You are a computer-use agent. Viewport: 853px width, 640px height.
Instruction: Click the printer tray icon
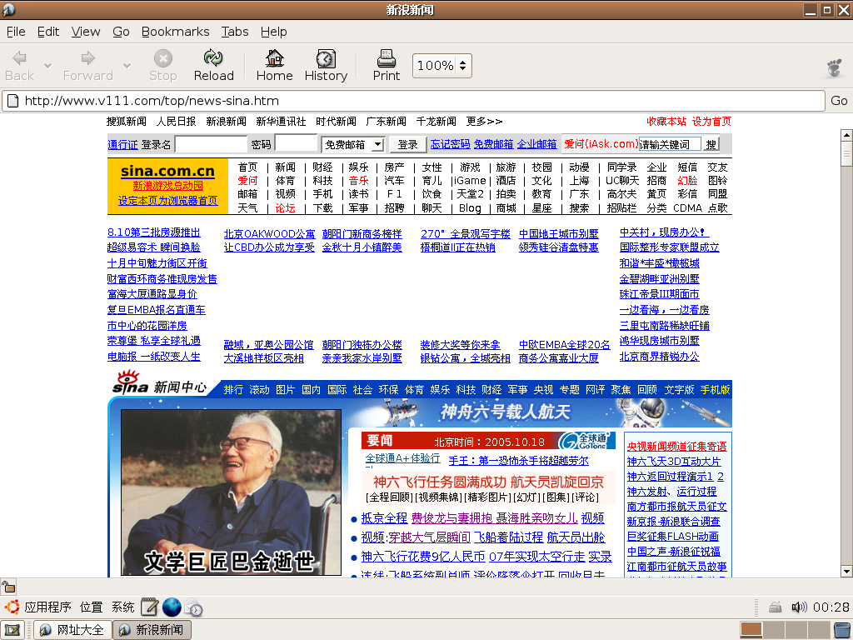(x=776, y=607)
